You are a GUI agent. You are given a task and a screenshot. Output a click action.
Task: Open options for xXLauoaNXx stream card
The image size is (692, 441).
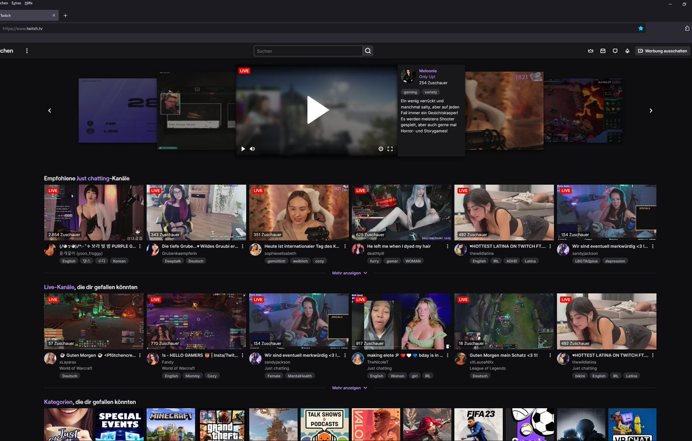[550, 355]
